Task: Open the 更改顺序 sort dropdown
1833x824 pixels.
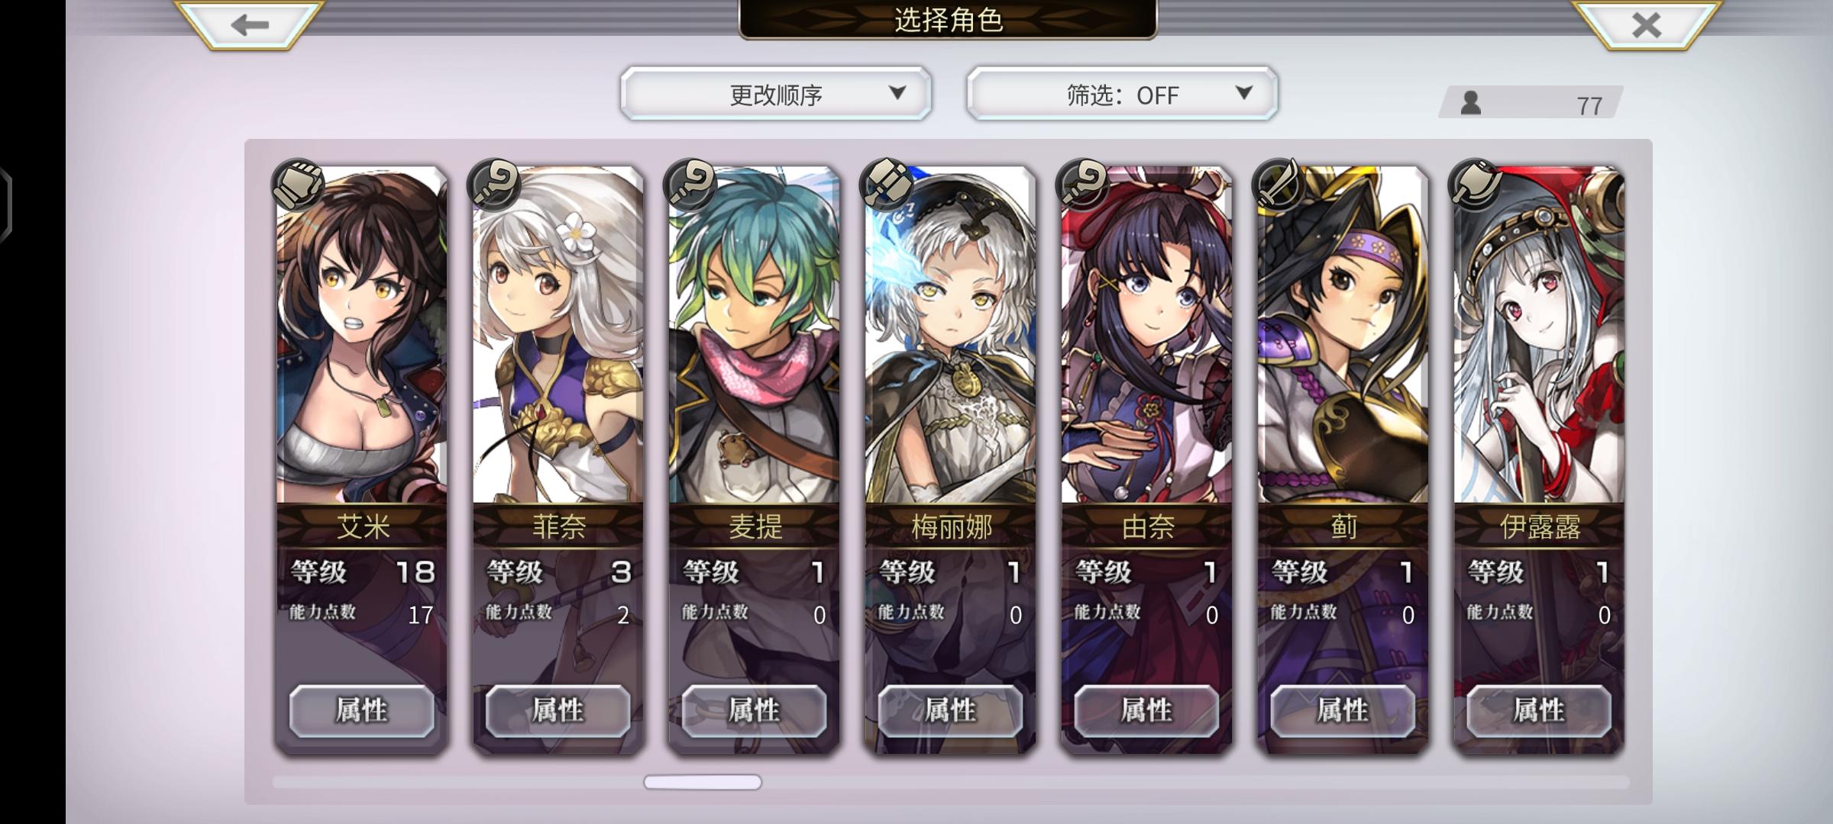Action: click(x=776, y=94)
